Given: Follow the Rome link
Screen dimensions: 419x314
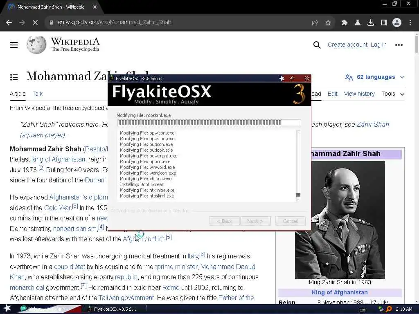Looking at the screenshot, I should pos(171,287).
